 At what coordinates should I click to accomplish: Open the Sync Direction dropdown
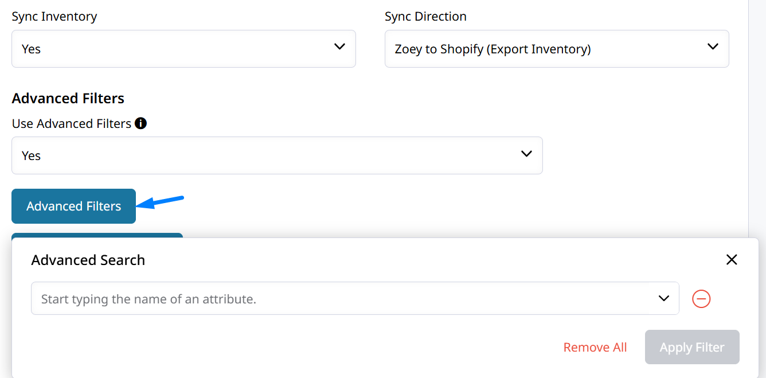click(545, 49)
